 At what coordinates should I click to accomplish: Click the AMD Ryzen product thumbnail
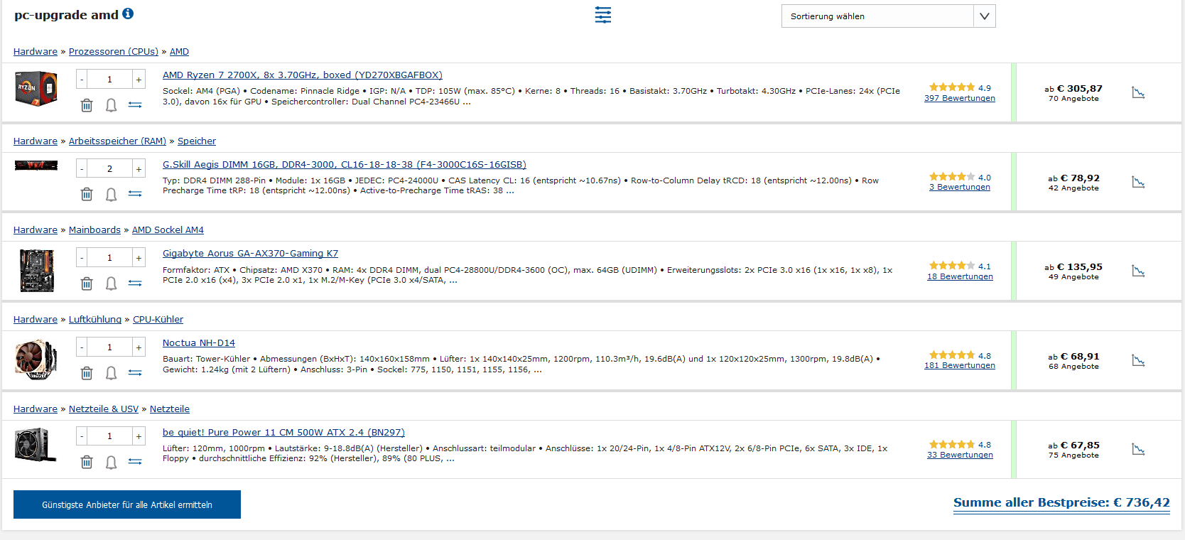click(36, 89)
